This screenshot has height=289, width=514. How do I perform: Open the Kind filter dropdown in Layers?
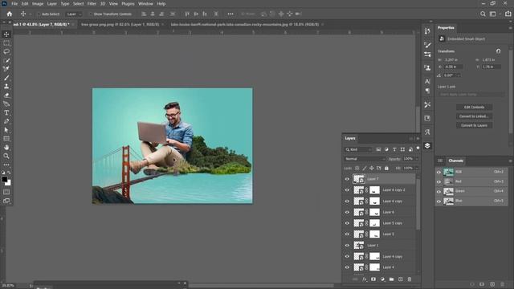point(359,150)
